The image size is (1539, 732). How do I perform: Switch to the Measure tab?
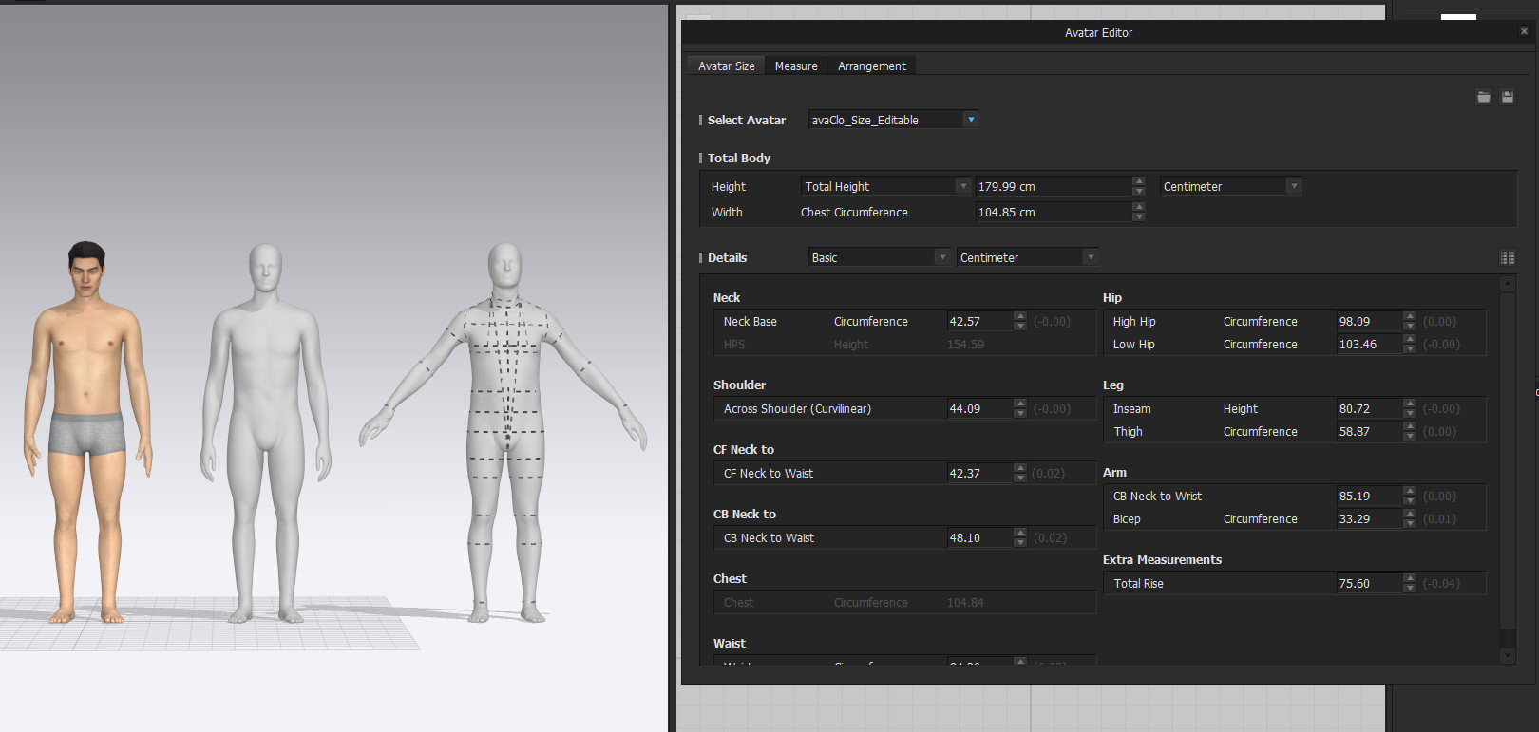pos(796,66)
